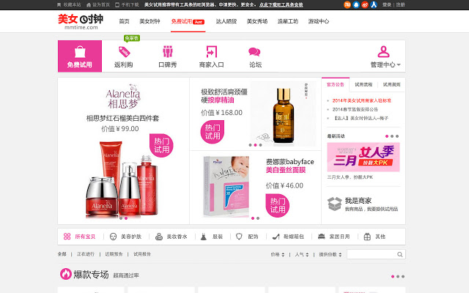Screen dimensions: 469x293
Task: Go to 首页 in main navigation
Action: pyautogui.click(x=124, y=21)
